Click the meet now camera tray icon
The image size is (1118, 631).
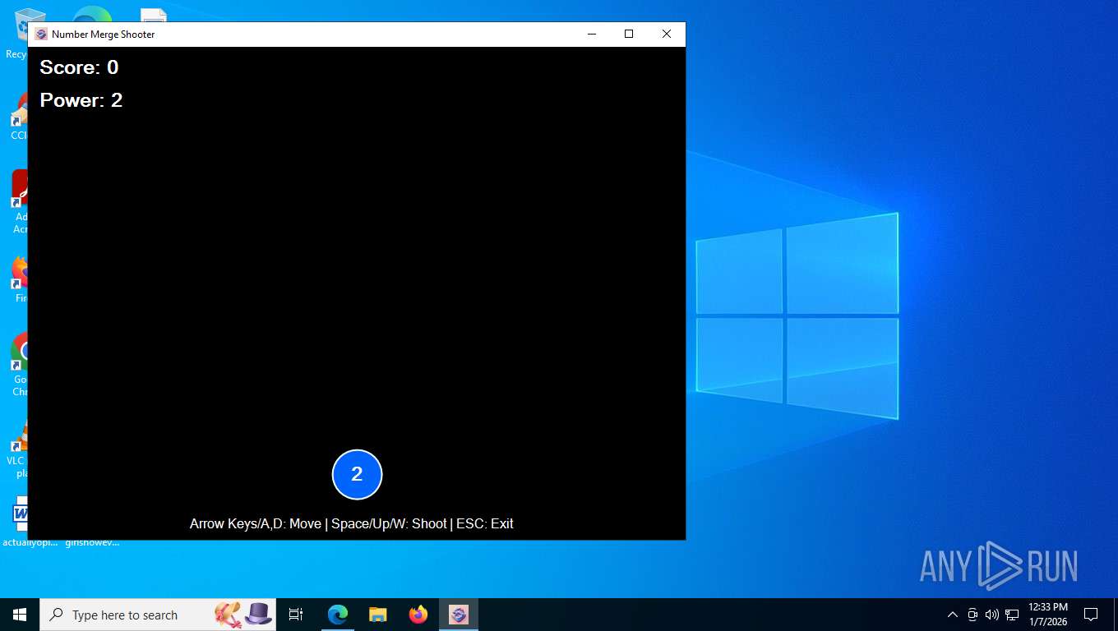[x=972, y=615]
